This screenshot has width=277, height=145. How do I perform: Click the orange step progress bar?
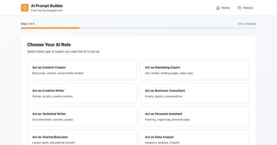click(x=50, y=28)
